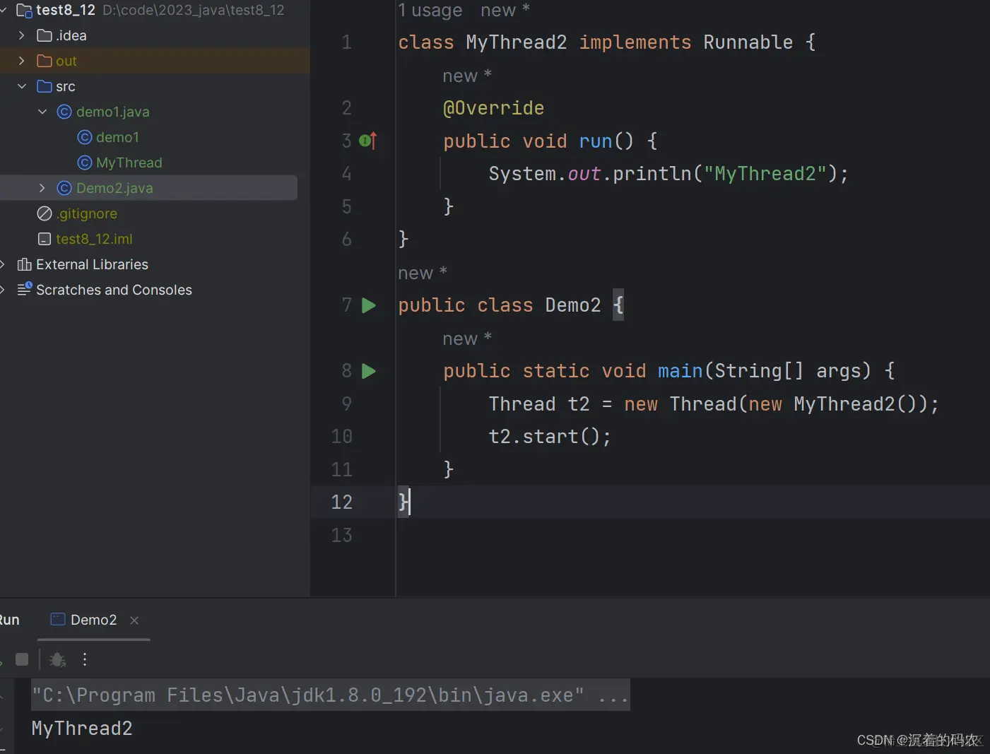Click the External Libraries icon
The image size is (990, 754).
coord(25,264)
